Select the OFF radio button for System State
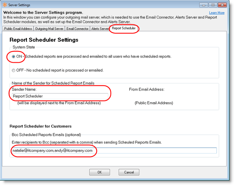 pos(14,70)
